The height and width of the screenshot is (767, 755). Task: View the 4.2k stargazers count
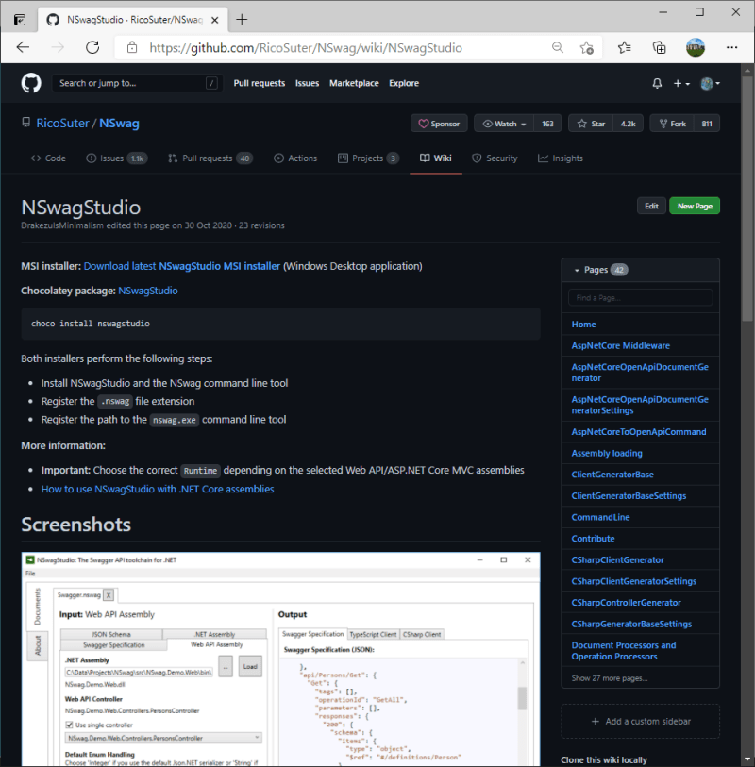pyautogui.click(x=629, y=124)
